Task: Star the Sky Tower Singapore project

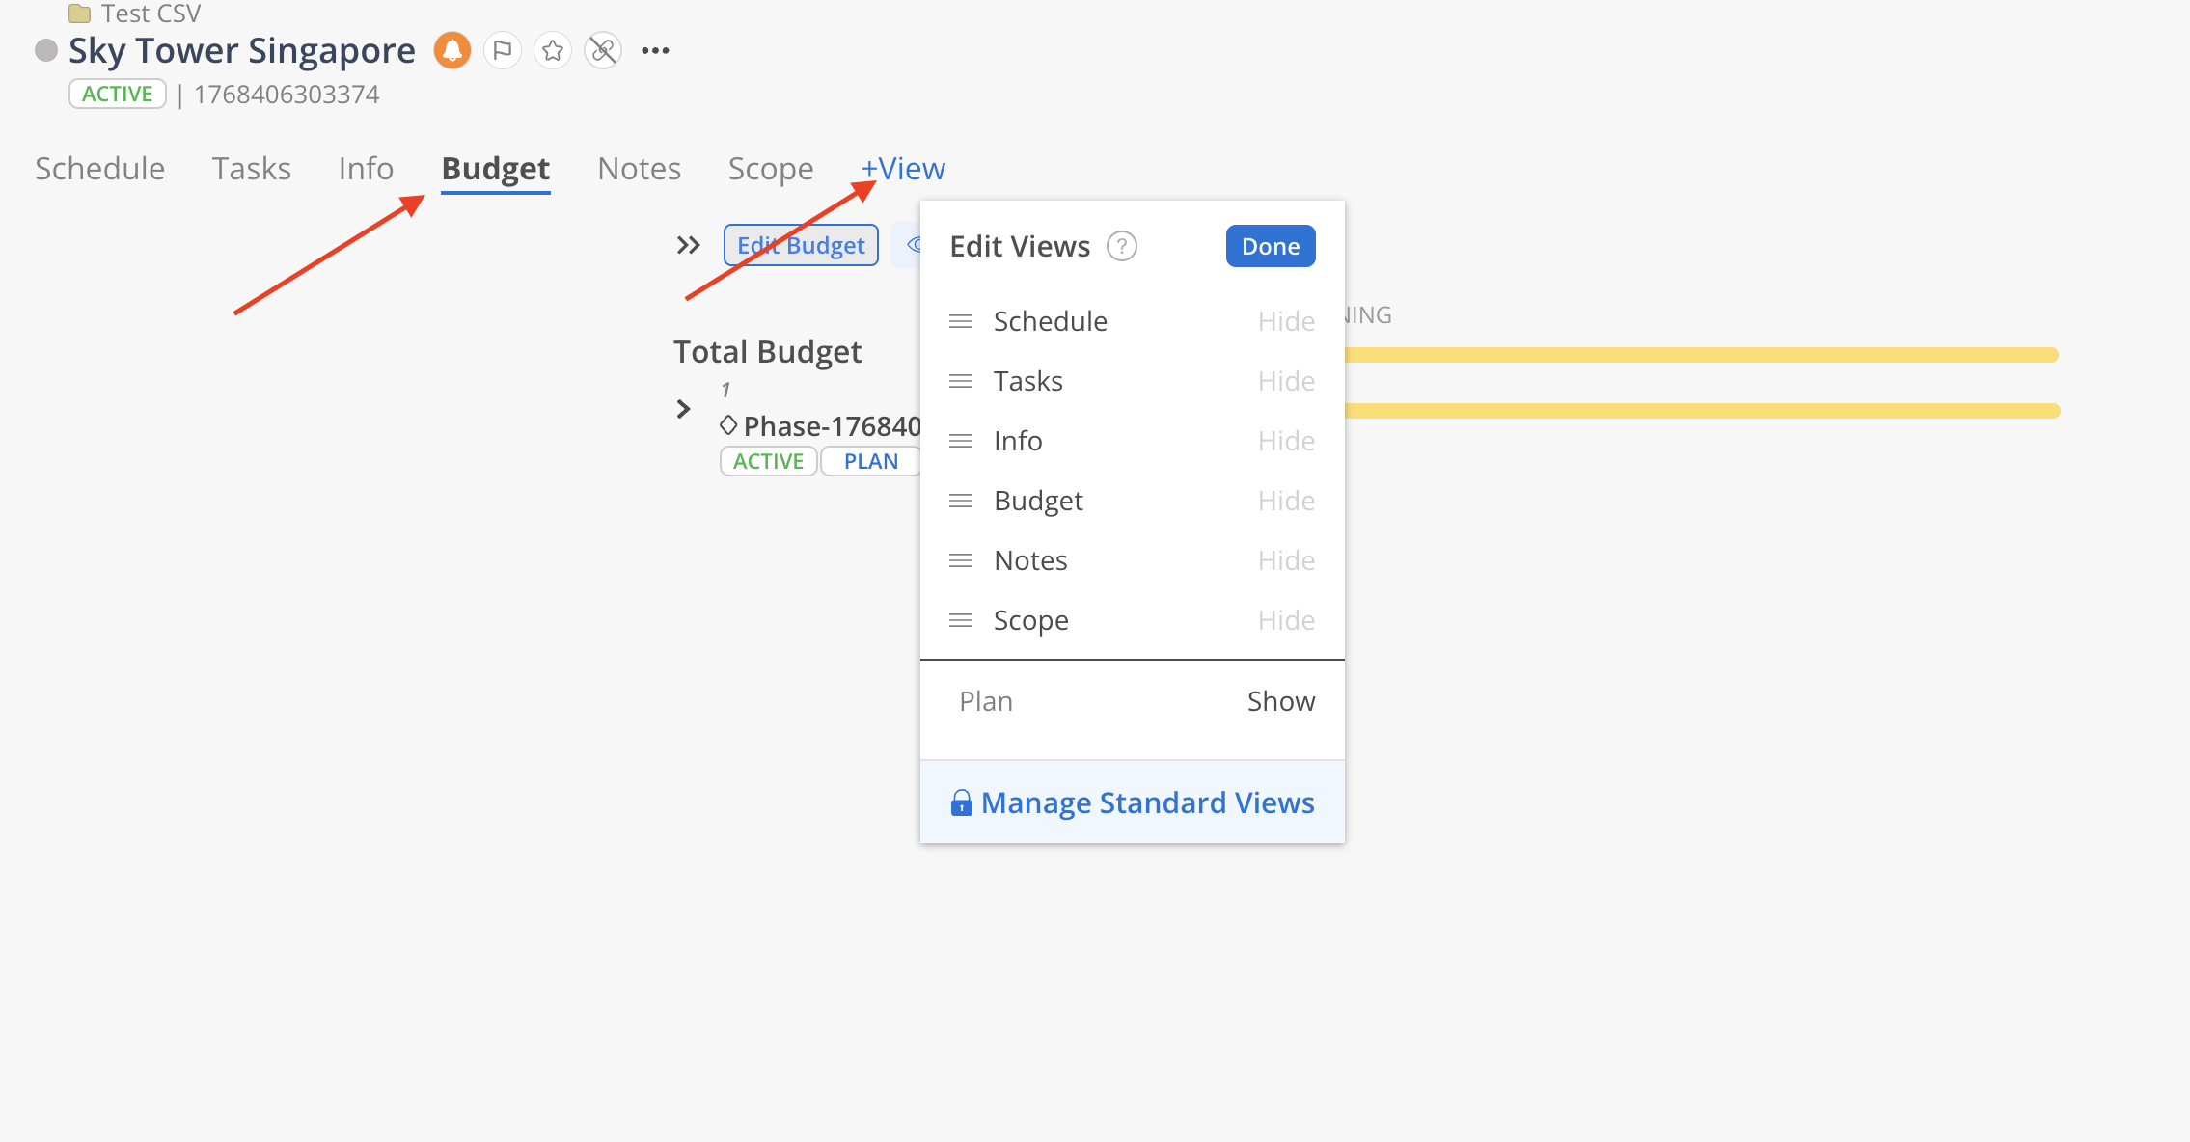Action: [553, 50]
